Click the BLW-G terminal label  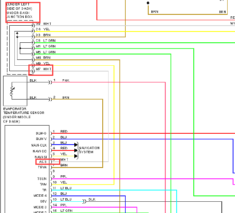[41, 133]
